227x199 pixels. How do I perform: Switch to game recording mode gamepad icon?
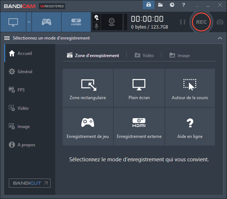point(46,22)
